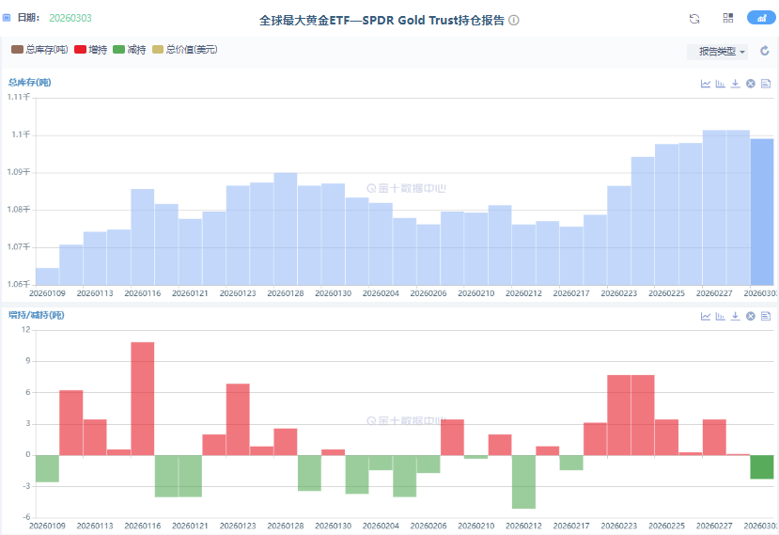779x535 pixels.
Task: Toggle the 增持 legend series
Action: (x=91, y=49)
